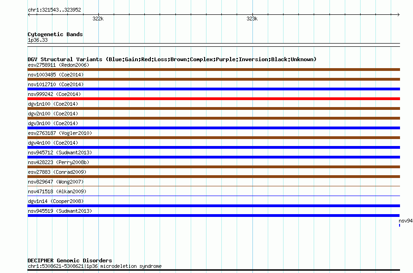Click the Cytogenetic Bands track title

(x=55, y=34)
